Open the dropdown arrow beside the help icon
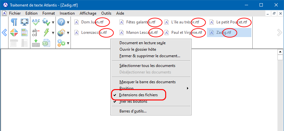Image resolution: width=284 pixels, height=131 pixels. pos(68,22)
